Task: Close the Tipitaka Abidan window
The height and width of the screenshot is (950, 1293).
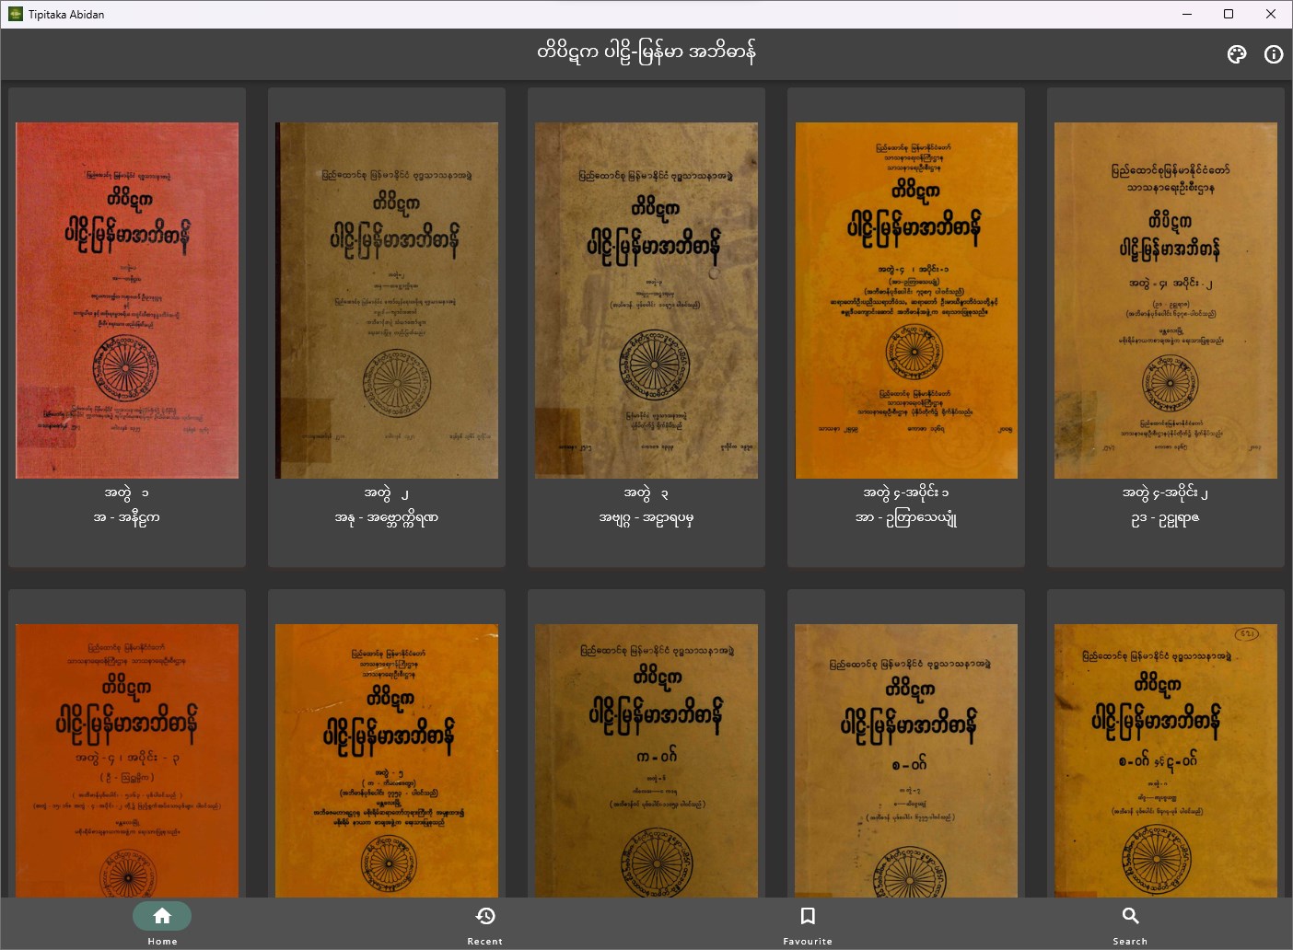Action: coord(1271,14)
